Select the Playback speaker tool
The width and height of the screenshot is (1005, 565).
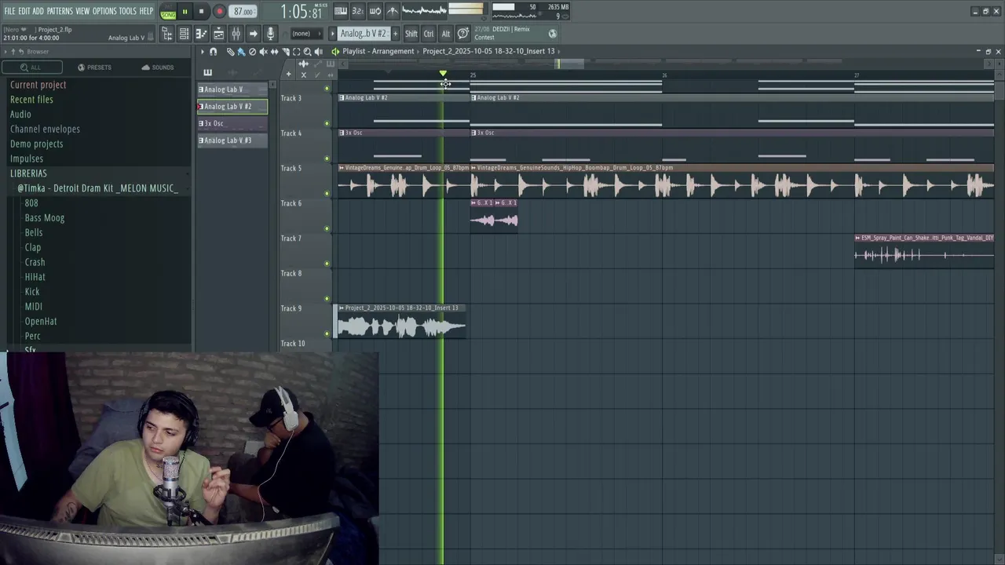coord(318,52)
